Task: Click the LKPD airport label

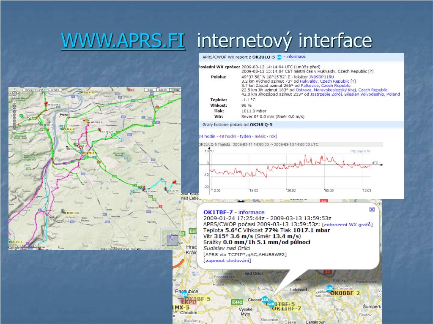Action: pos(189,302)
